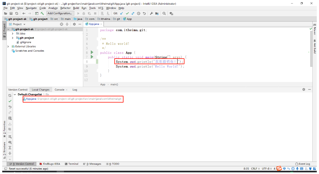This screenshot has width=319, height=174.
Task: Click the Git Compare with branch icon
Action: pos(133,13)
